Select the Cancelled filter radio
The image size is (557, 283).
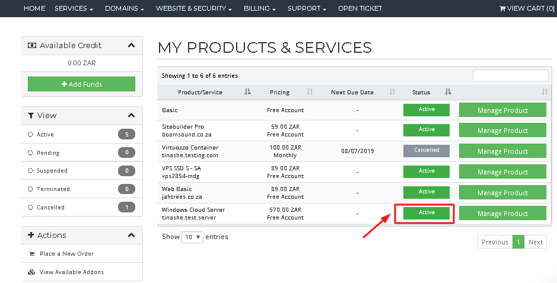tap(30, 208)
